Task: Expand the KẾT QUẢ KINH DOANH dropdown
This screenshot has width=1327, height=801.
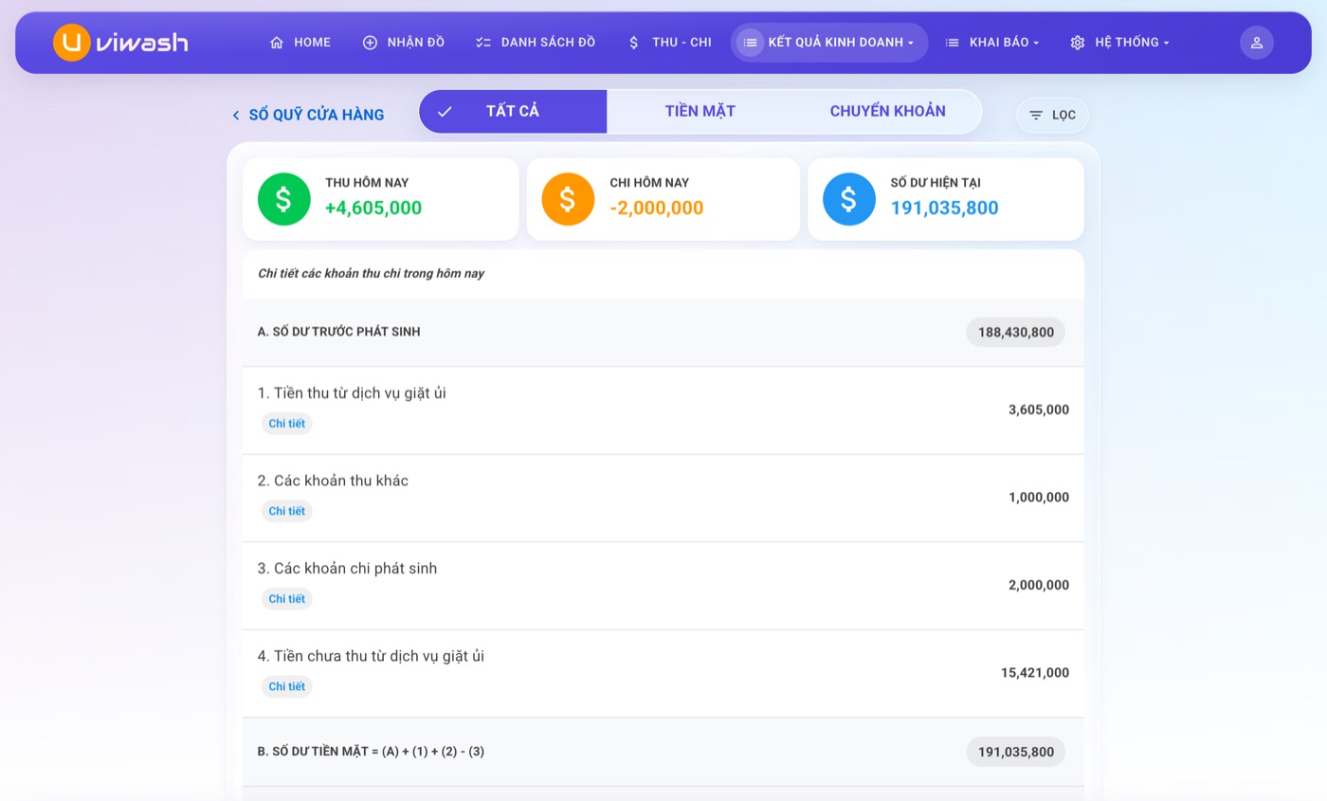Action: [829, 43]
